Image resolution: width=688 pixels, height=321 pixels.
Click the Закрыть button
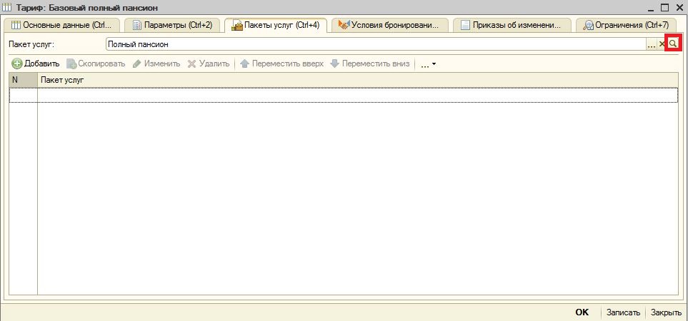666,312
